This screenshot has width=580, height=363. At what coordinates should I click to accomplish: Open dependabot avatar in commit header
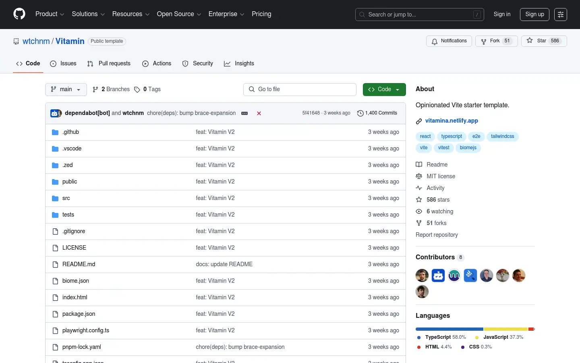click(55, 113)
